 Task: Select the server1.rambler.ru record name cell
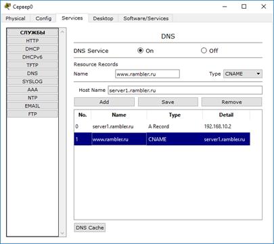coord(119,126)
